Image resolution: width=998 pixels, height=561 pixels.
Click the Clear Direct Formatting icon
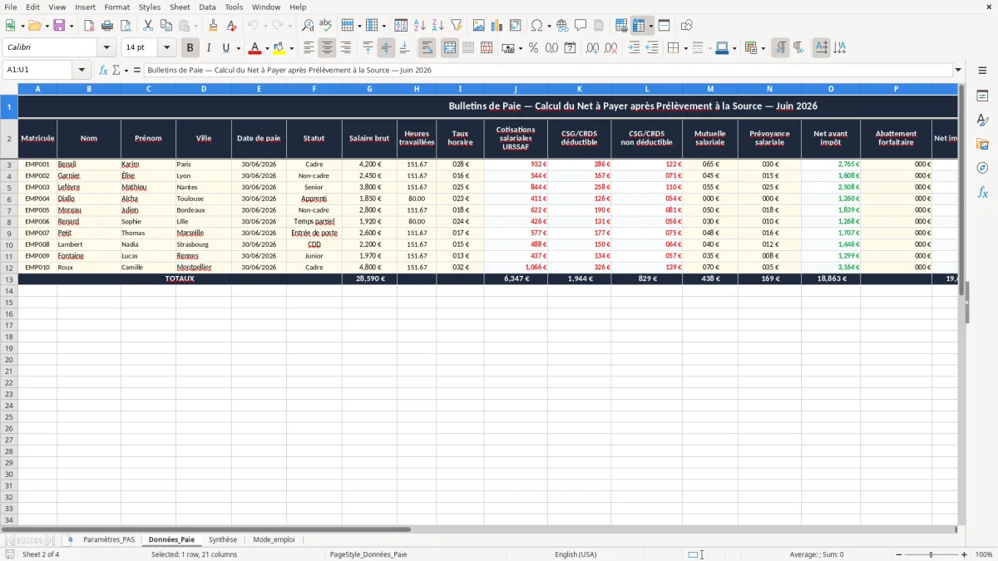[232, 26]
